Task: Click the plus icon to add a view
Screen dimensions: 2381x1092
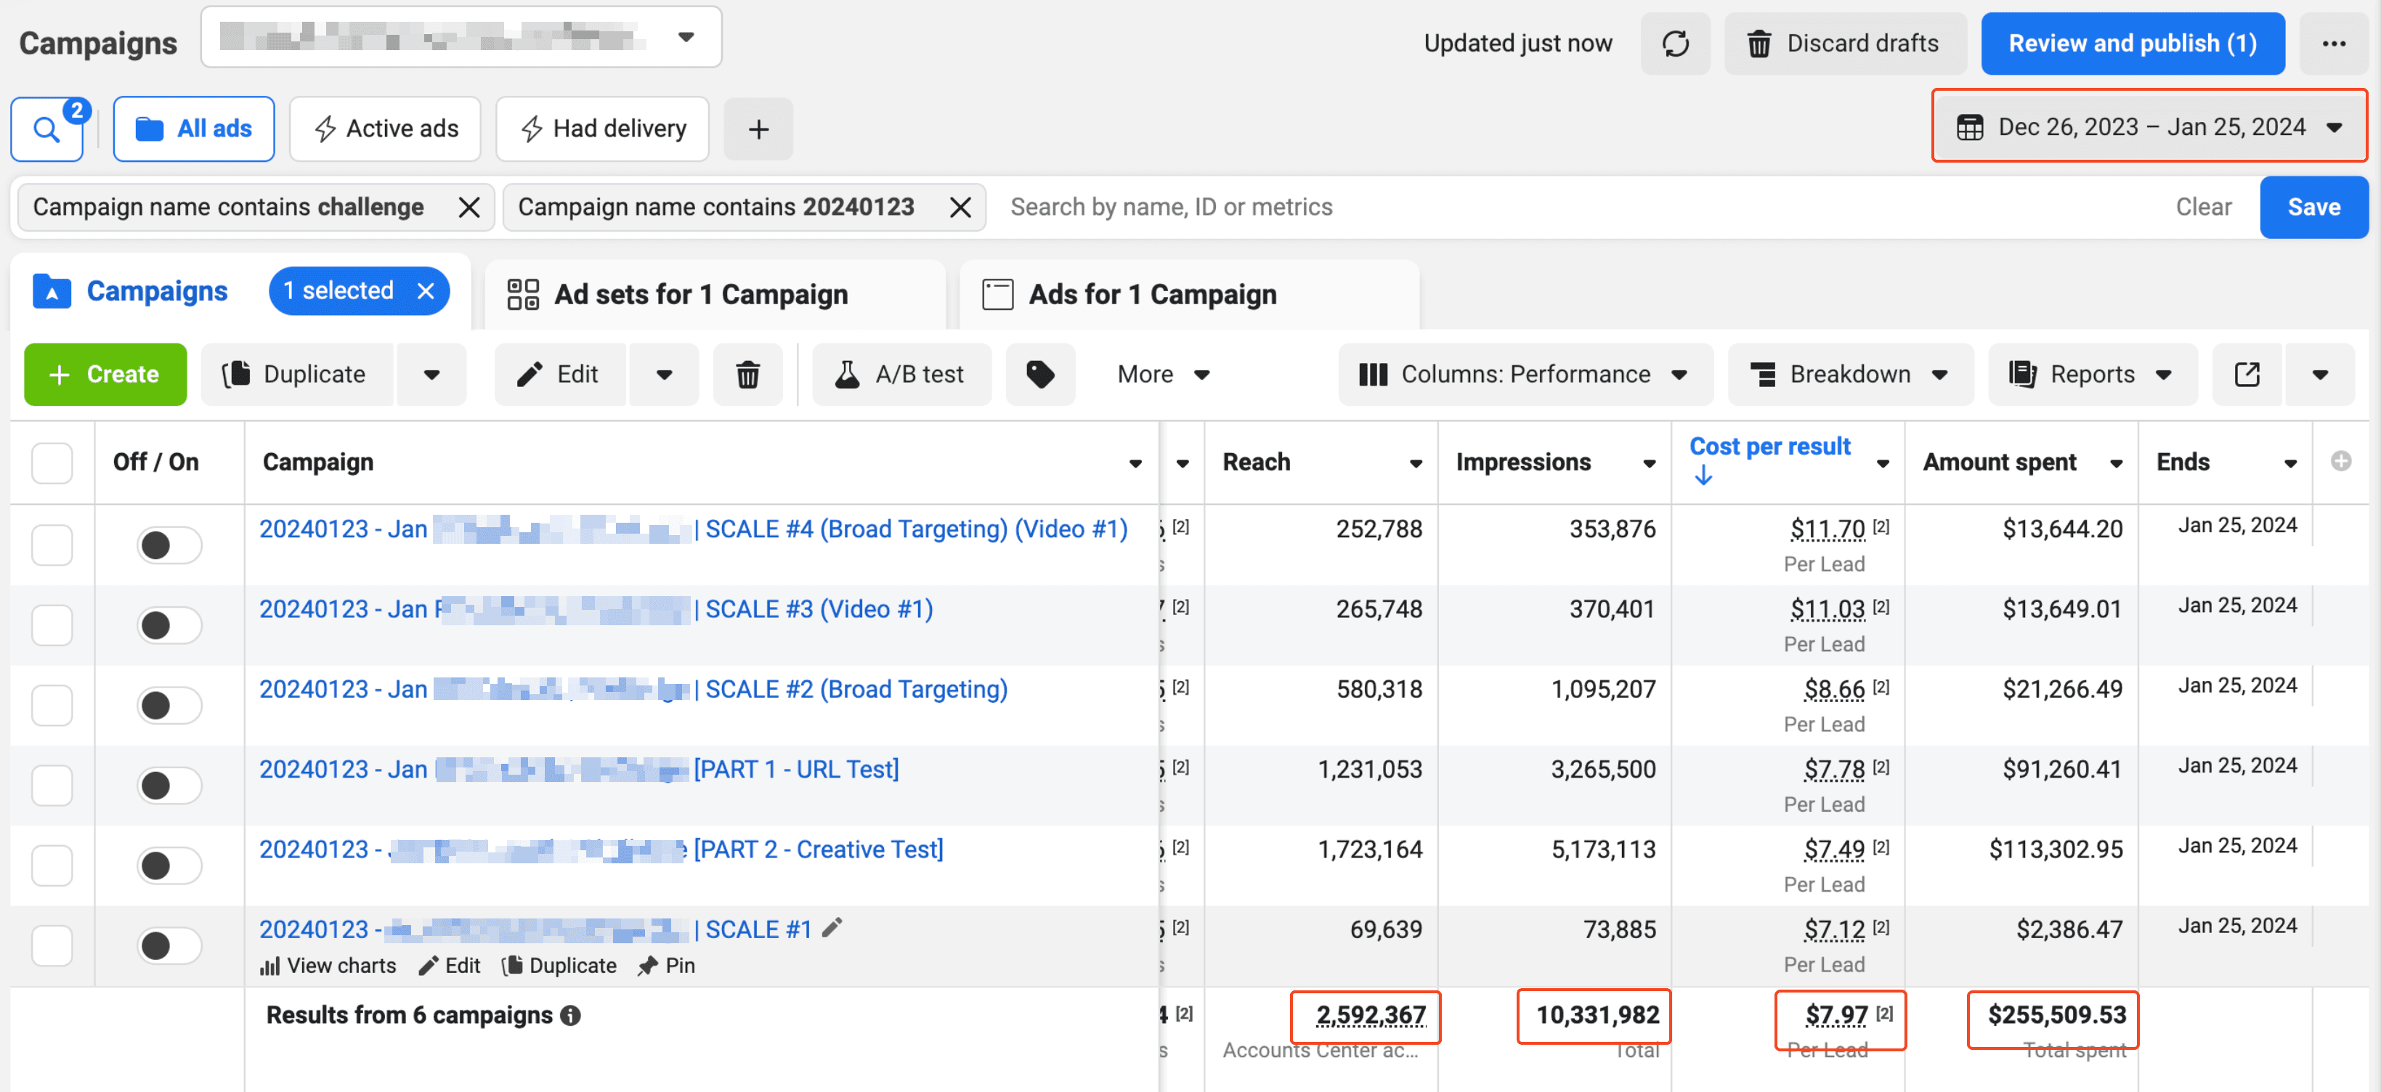Action: pos(758,129)
